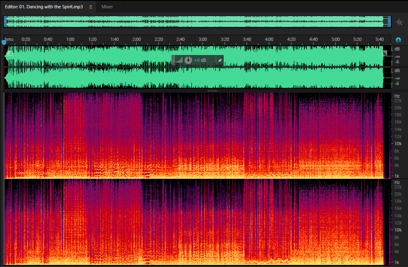The width and height of the screenshot is (408, 267).
Task: Adjust the amplitude gain knob on HUD
Action: 188,60
